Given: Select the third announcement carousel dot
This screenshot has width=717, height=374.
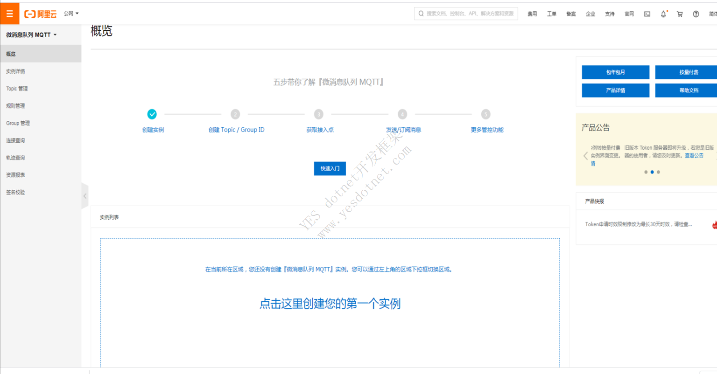Looking at the screenshot, I should 658,172.
